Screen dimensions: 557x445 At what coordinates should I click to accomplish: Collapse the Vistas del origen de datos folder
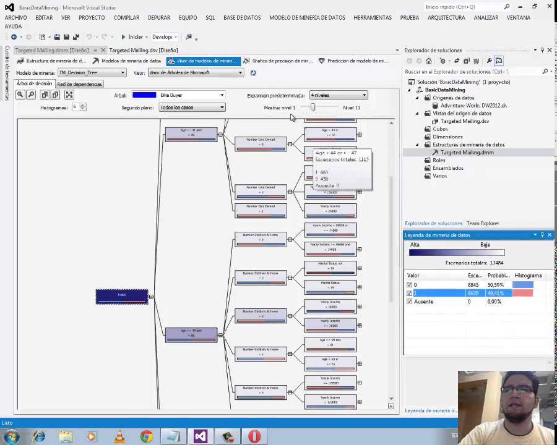point(417,114)
